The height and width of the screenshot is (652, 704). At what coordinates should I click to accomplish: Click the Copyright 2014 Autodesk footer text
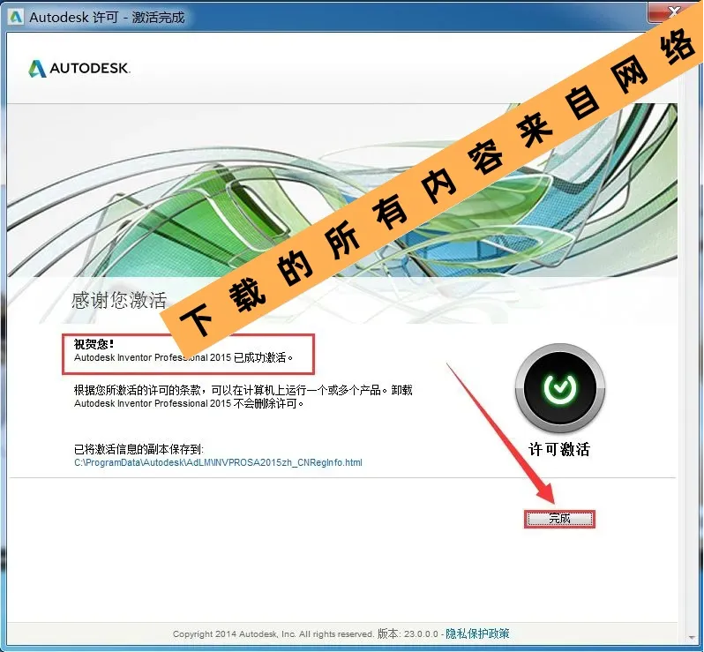coord(273,634)
